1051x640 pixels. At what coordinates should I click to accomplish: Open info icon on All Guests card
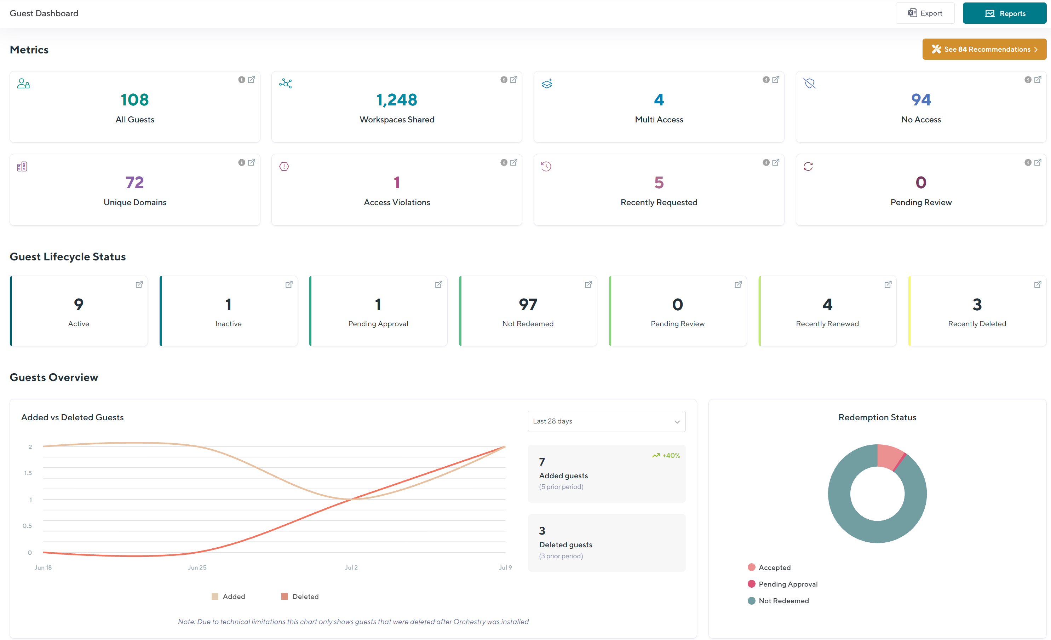click(x=241, y=80)
